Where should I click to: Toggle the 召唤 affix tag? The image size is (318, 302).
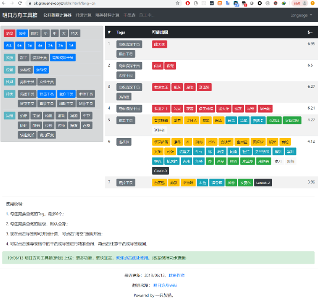[87, 125]
